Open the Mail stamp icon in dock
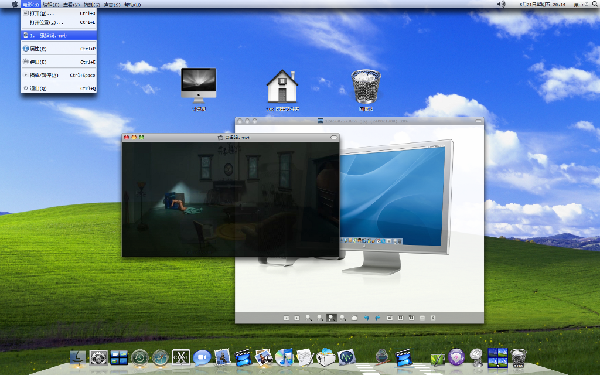Image resolution: width=600 pixels, height=375 pixels. coord(222,357)
